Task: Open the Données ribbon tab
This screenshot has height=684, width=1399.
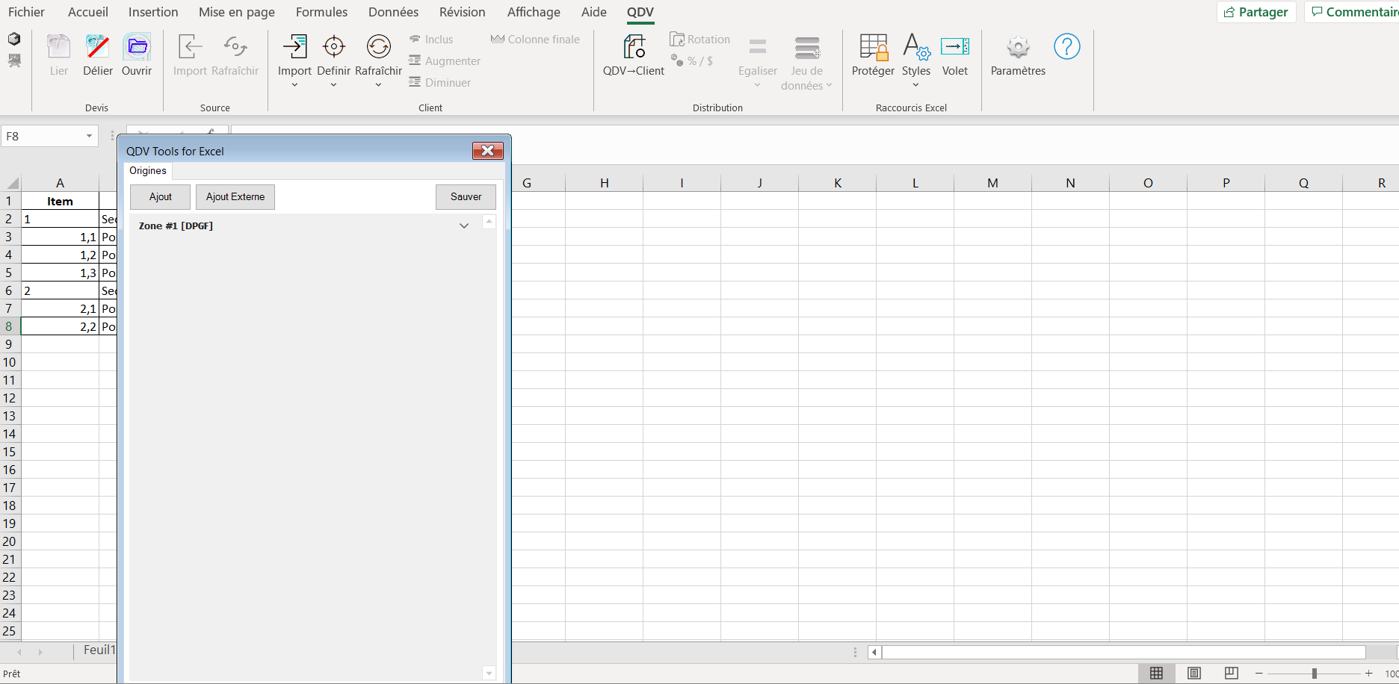Action: (393, 12)
